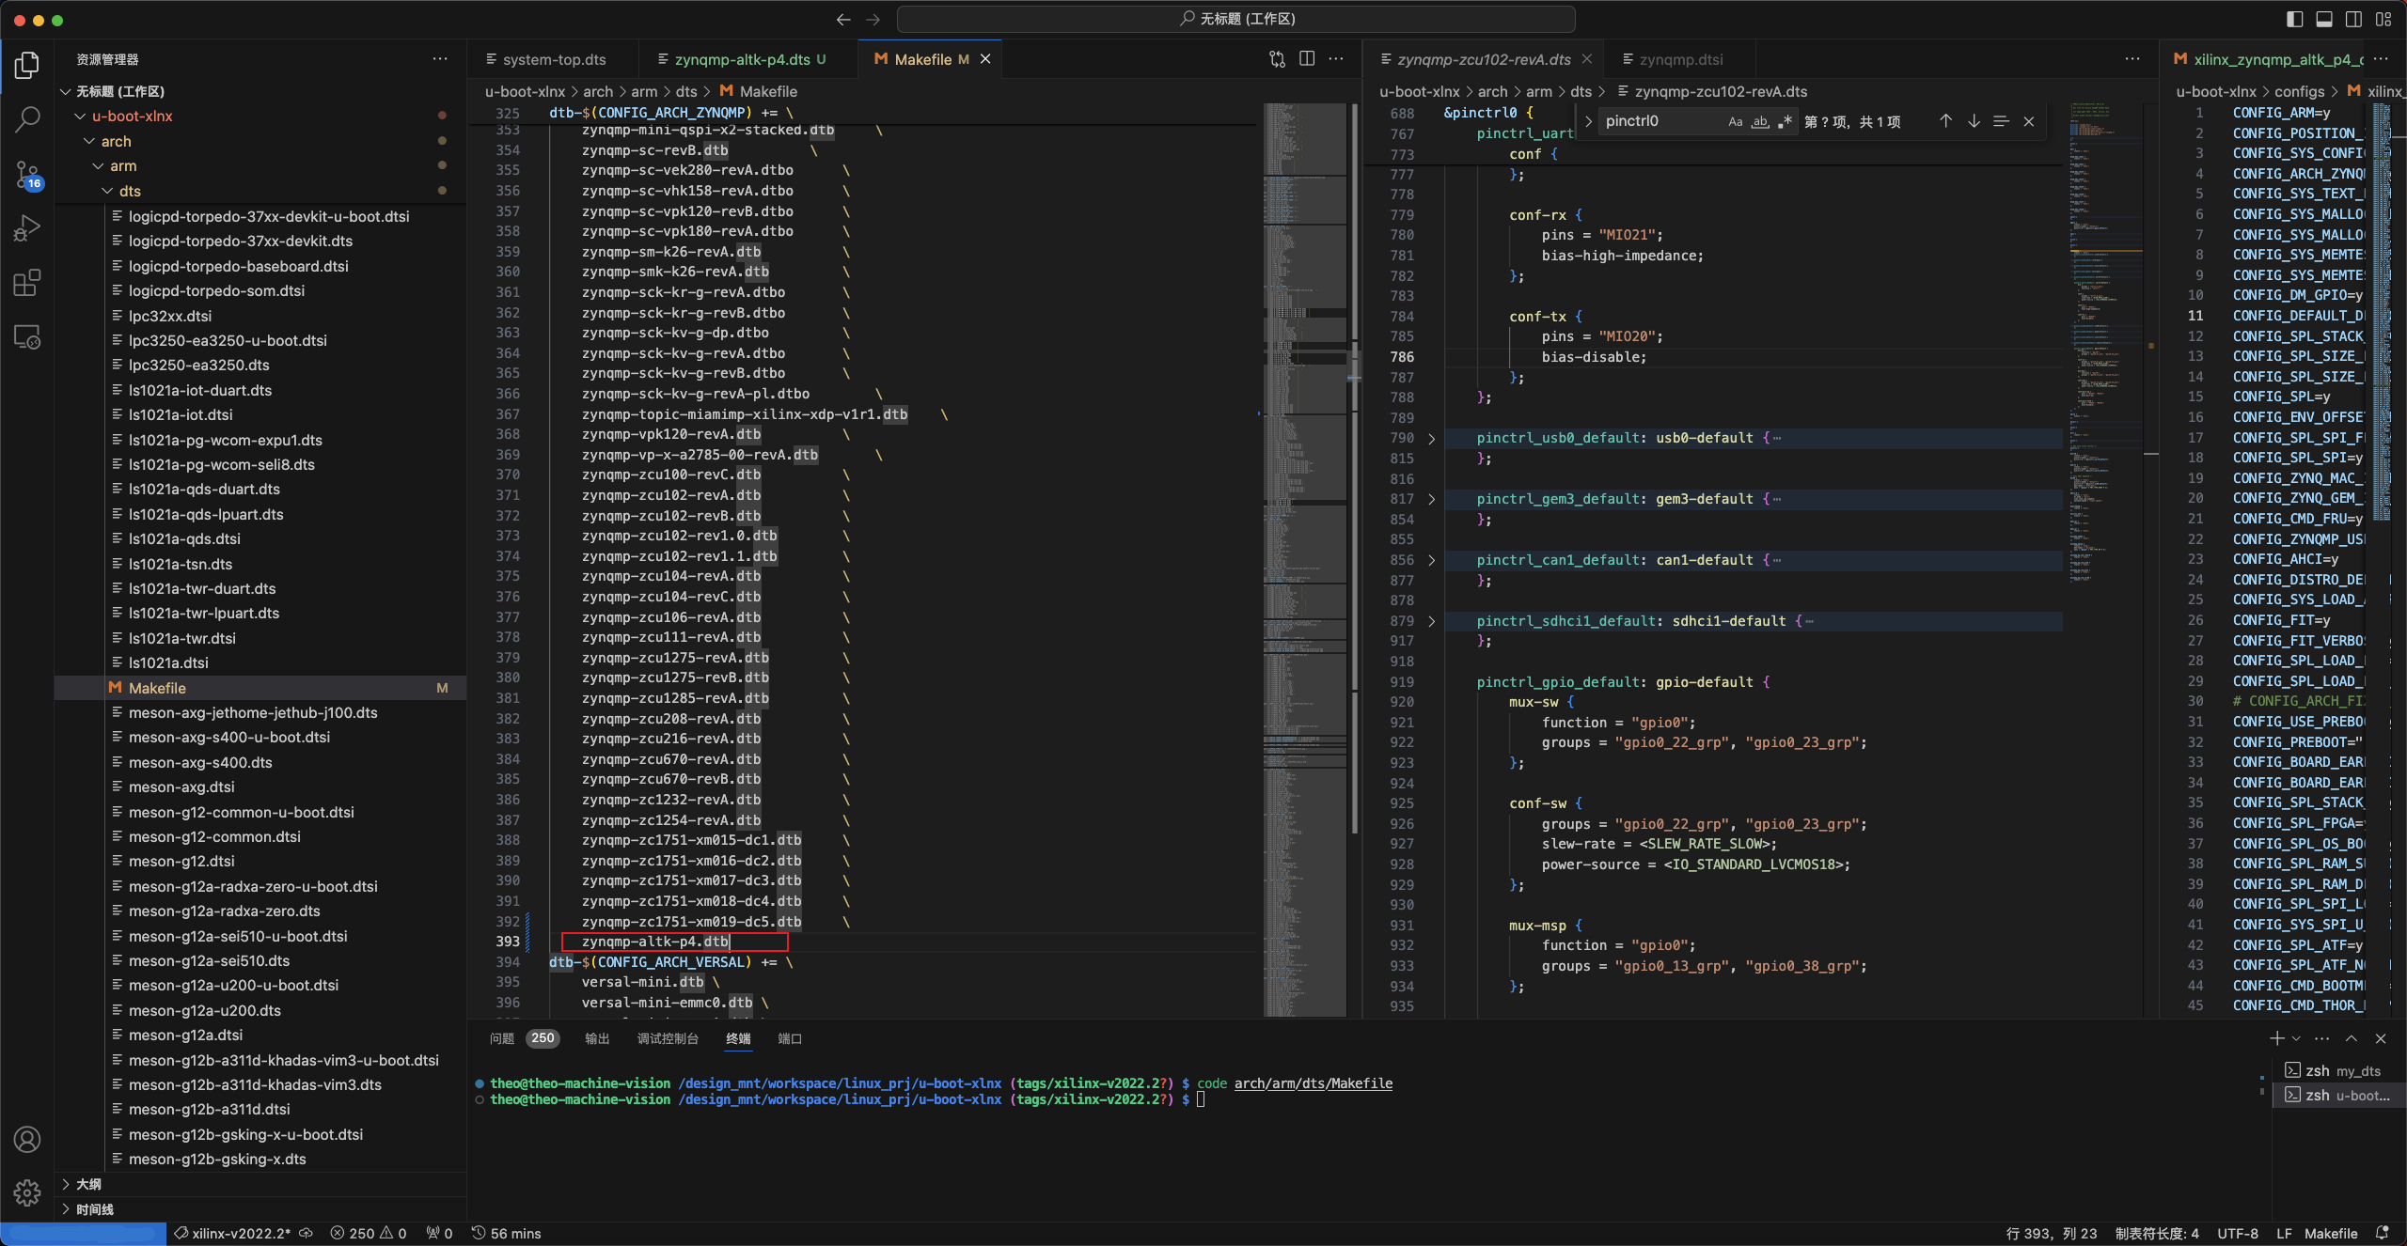Screen dimensions: 2407x1246
Task: Expand the folded pinctrl_usb0_default block
Action: [1431, 439]
